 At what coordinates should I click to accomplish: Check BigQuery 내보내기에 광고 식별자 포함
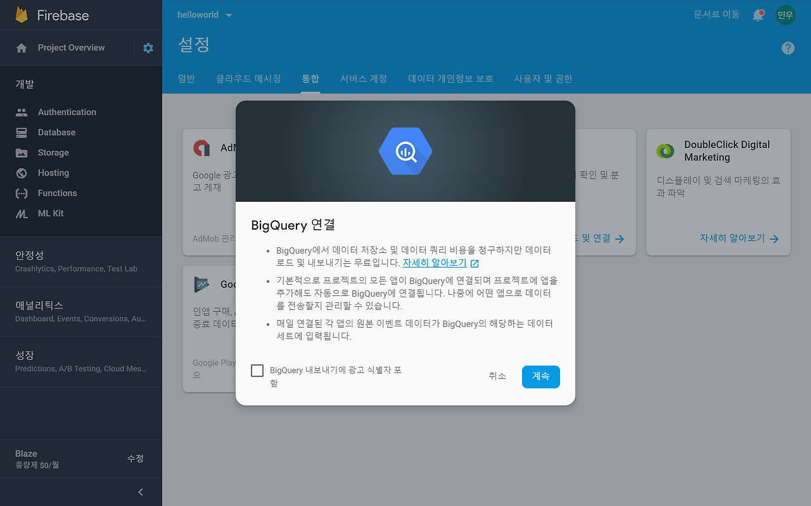257,370
